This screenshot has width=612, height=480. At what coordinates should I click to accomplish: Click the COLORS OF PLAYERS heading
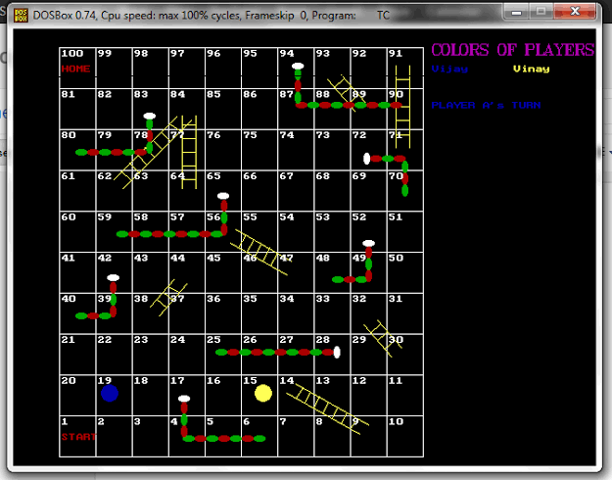pyautogui.click(x=512, y=50)
